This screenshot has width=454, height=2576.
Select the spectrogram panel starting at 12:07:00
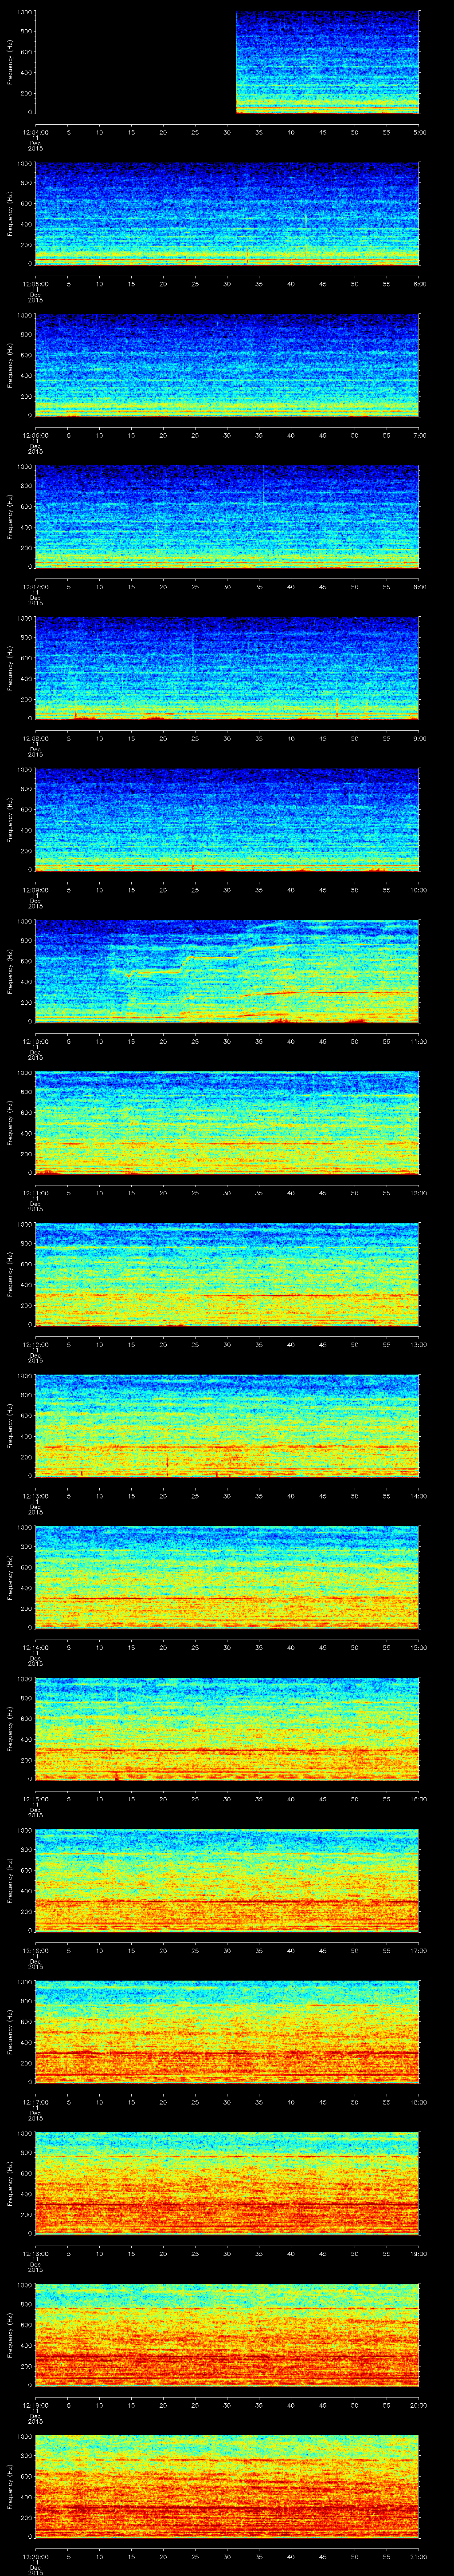pos(227,517)
